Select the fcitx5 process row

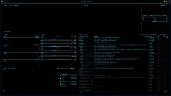(122, 52)
